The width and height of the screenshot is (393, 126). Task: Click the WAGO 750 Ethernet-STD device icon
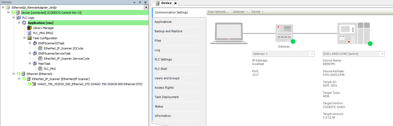[x=34, y=84]
